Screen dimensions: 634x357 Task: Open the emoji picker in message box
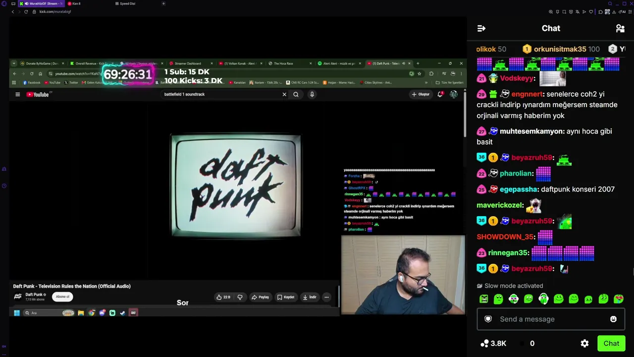coord(613,319)
